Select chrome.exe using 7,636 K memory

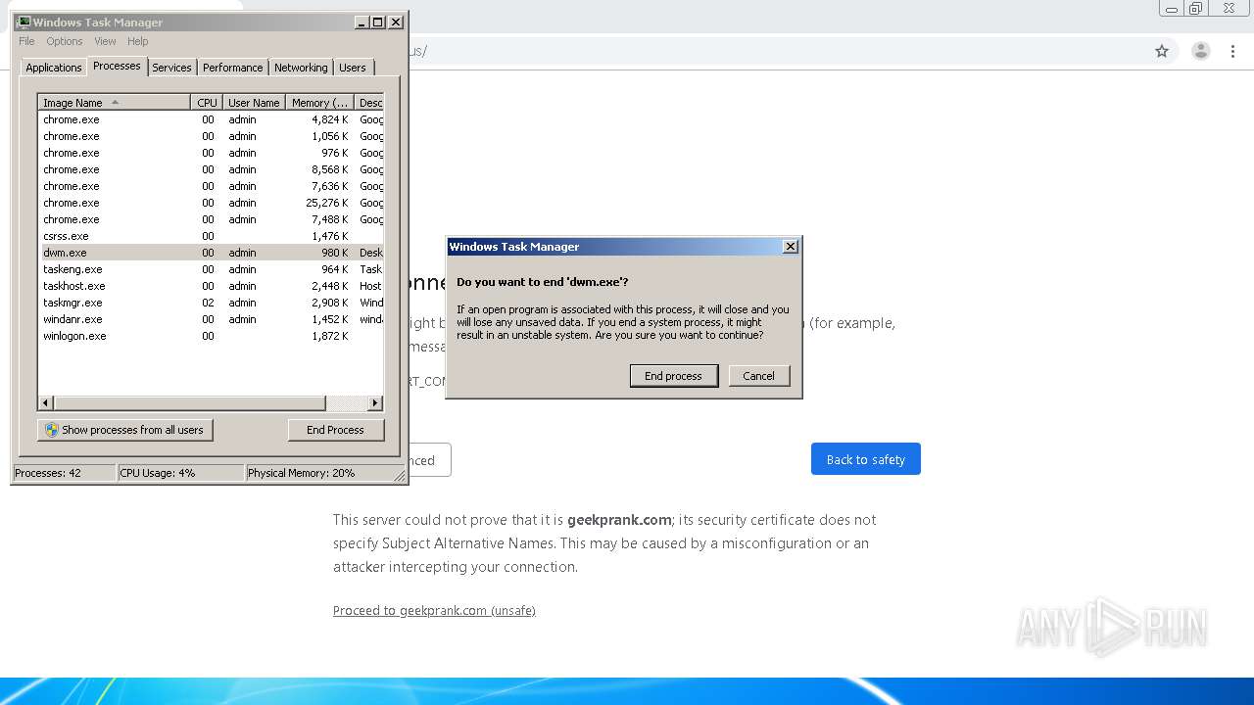click(211, 186)
